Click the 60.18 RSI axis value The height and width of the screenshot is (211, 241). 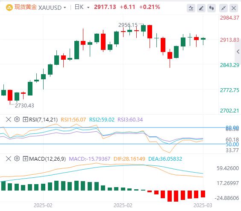pos(232,140)
